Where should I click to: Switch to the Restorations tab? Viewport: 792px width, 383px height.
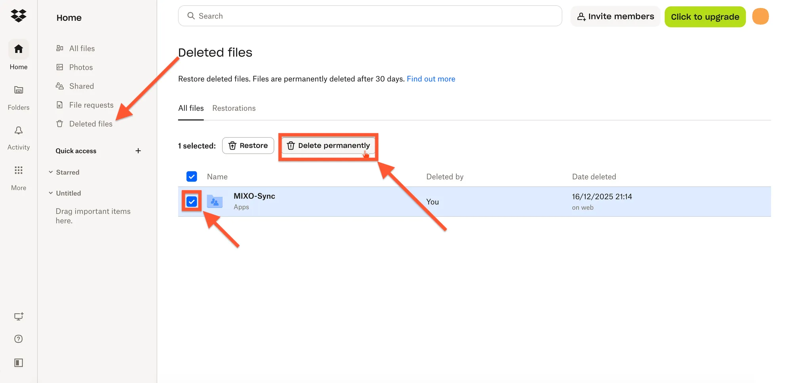point(234,108)
